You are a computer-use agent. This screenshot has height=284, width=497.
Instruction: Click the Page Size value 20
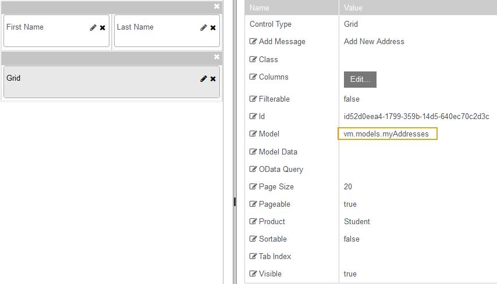(348, 187)
